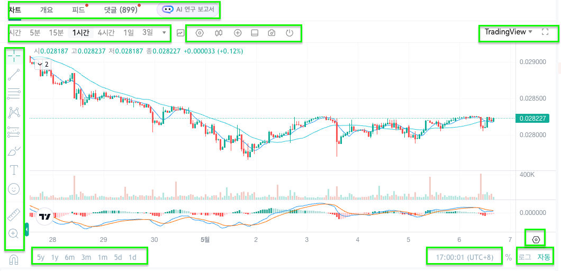The width and height of the screenshot is (561, 271).
Task: Select the trend line drawing tool
Action: 14,75
